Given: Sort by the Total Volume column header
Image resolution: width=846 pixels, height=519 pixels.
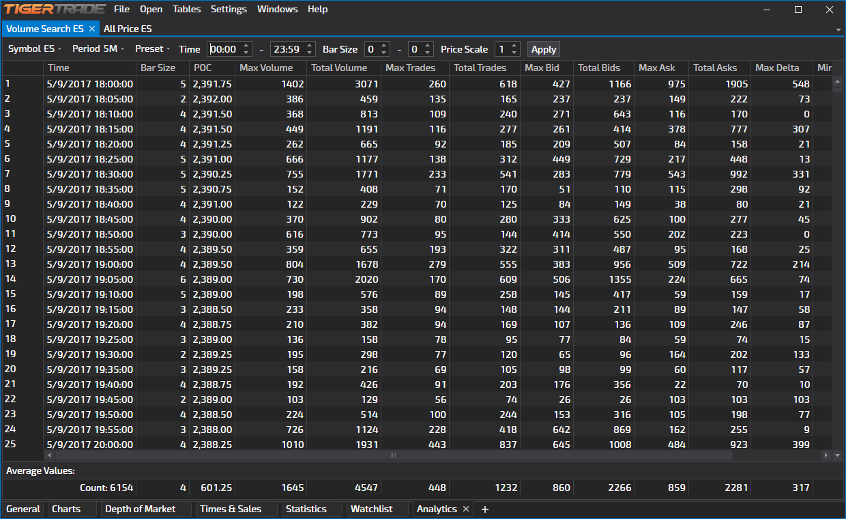Looking at the screenshot, I should pyautogui.click(x=344, y=68).
